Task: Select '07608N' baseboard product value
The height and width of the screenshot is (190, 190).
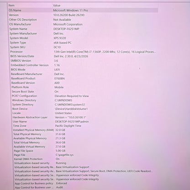Action: (x=59, y=79)
